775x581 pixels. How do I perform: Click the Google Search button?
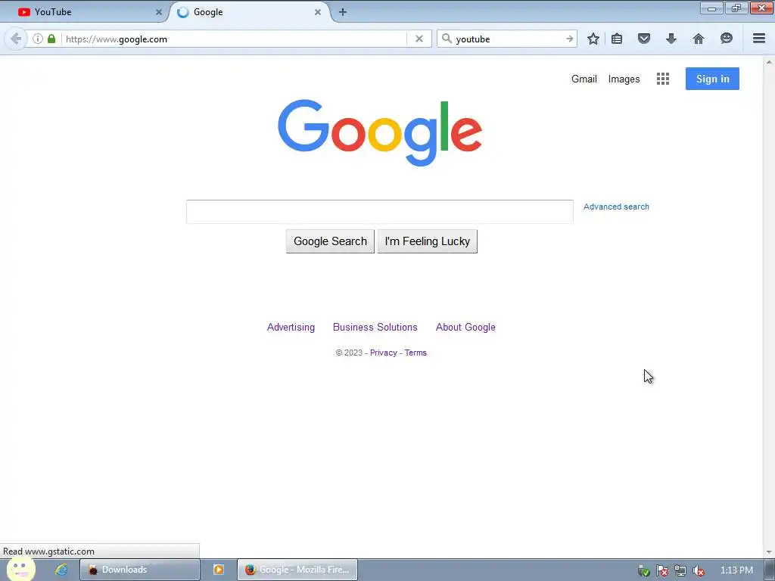pos(330,241)
